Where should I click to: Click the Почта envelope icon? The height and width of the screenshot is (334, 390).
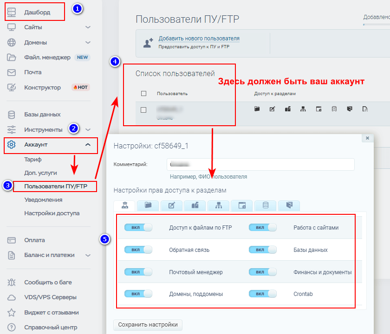(x=12, y=72)
